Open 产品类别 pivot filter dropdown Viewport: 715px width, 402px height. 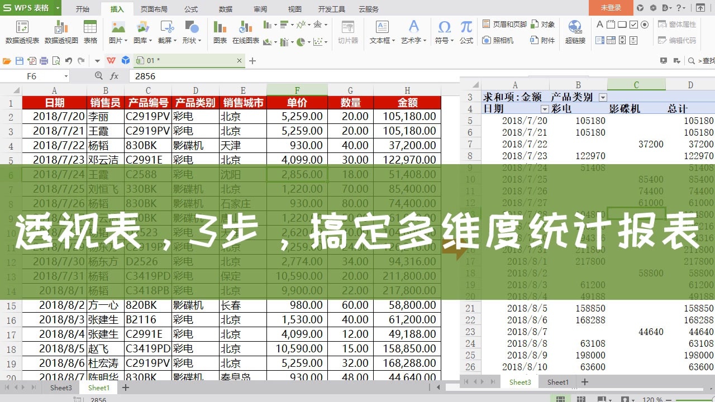603,97
